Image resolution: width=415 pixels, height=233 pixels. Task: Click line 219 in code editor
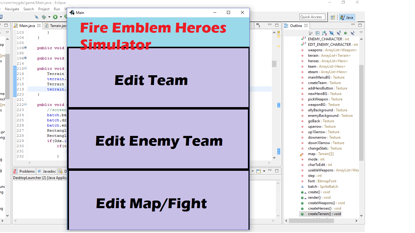[149, 89]
